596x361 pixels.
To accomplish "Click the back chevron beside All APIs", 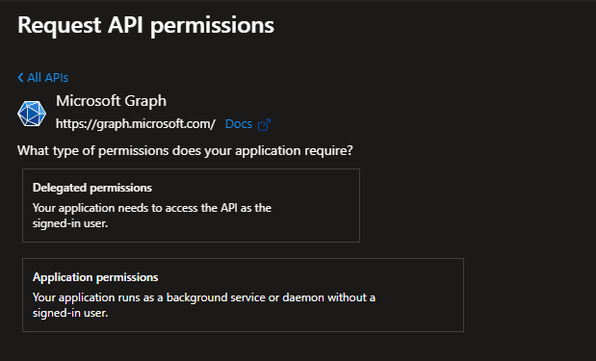I will point(20,78).
